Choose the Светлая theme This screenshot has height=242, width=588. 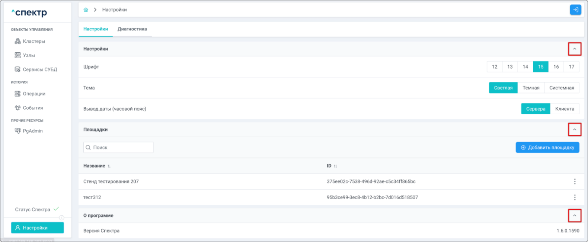pyautogui.click(x=503, y=88)
